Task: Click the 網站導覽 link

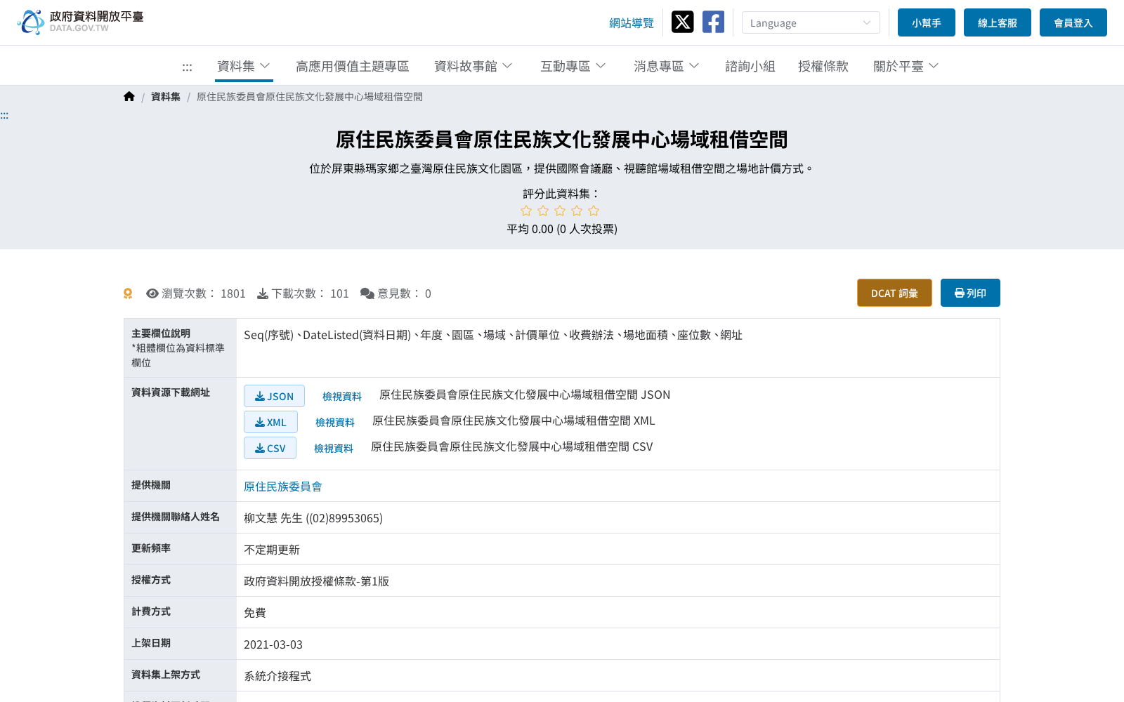Action: pos(632,23)
